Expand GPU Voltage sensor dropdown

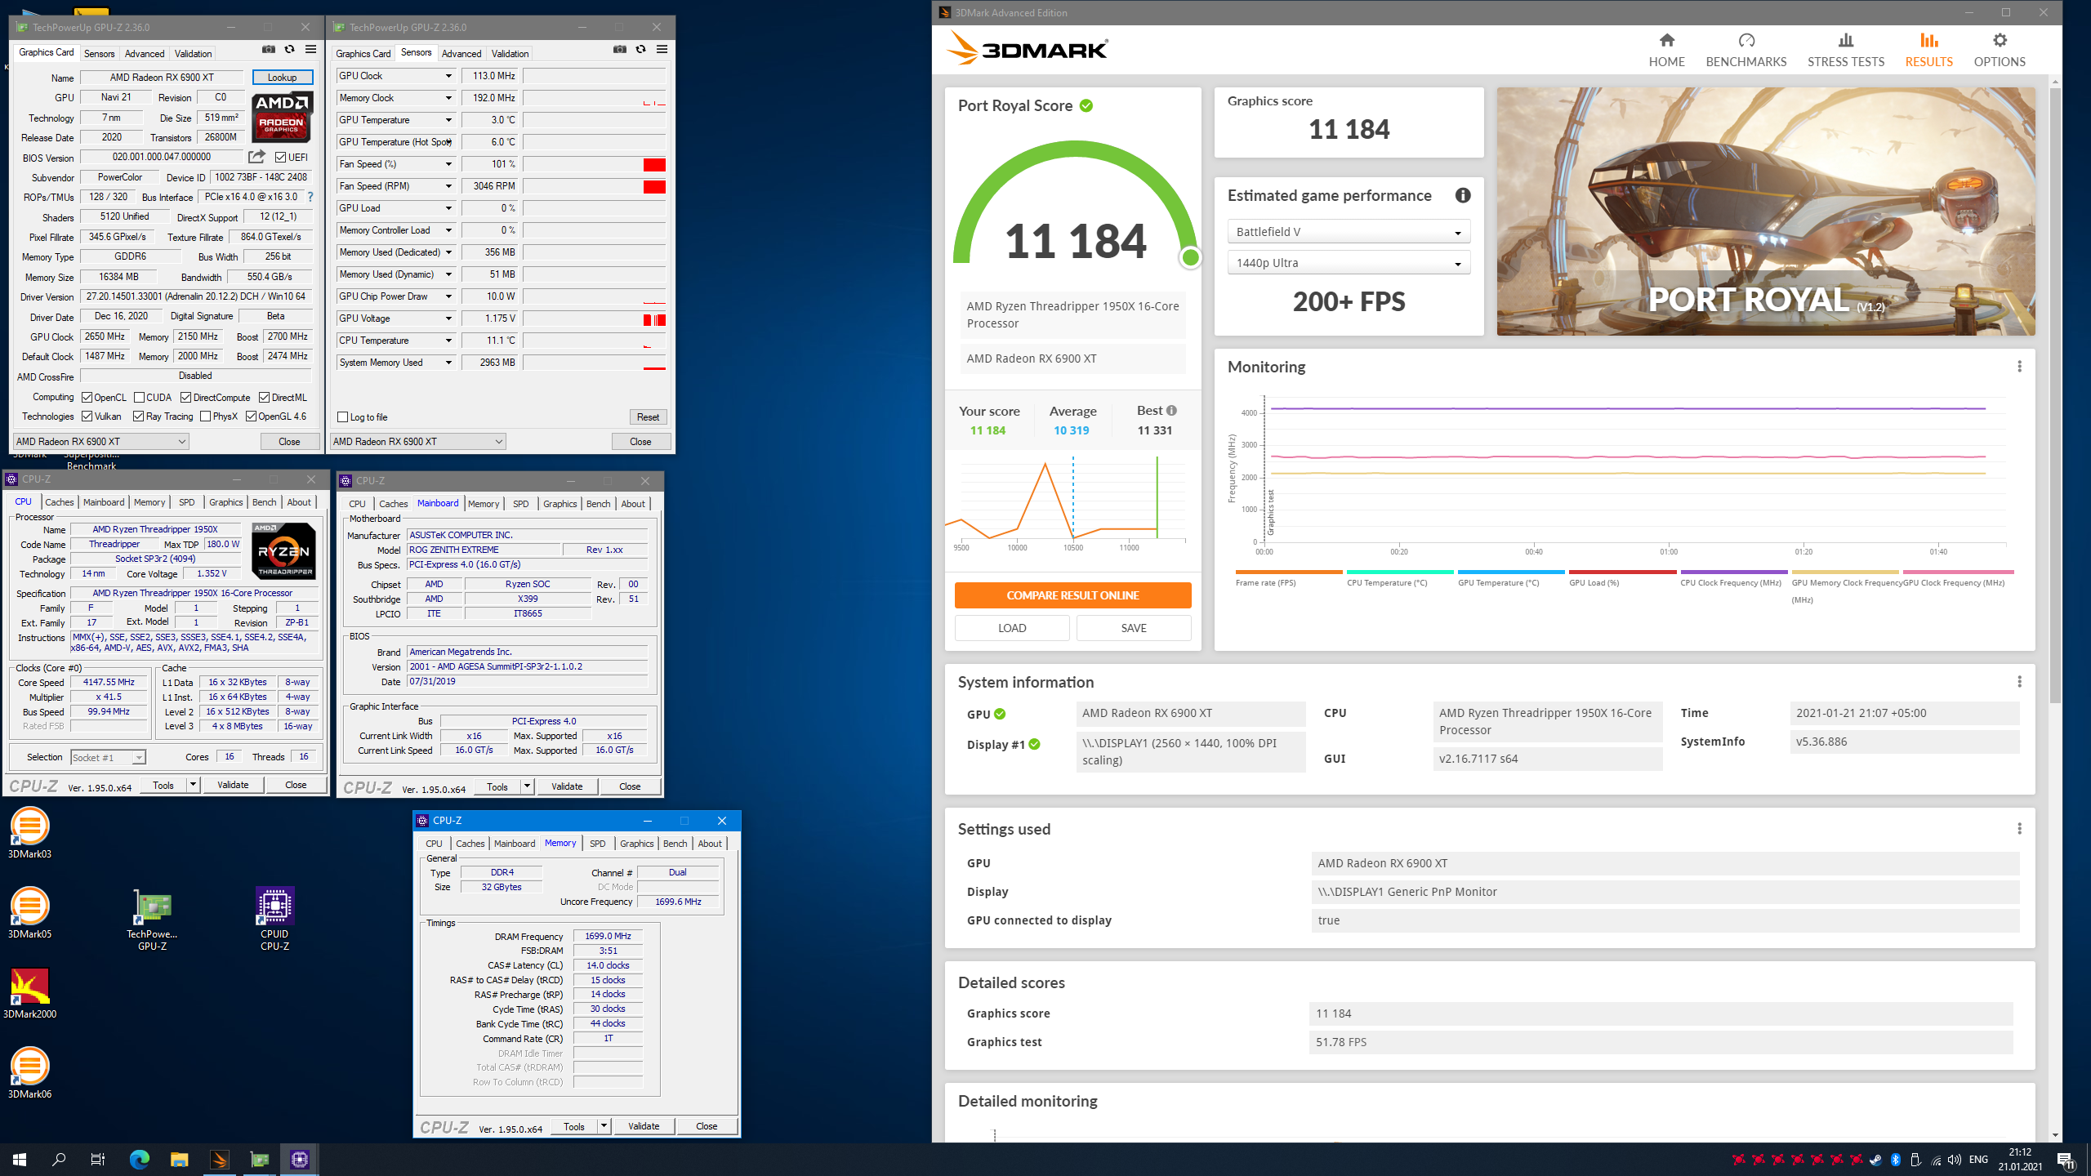448,318
